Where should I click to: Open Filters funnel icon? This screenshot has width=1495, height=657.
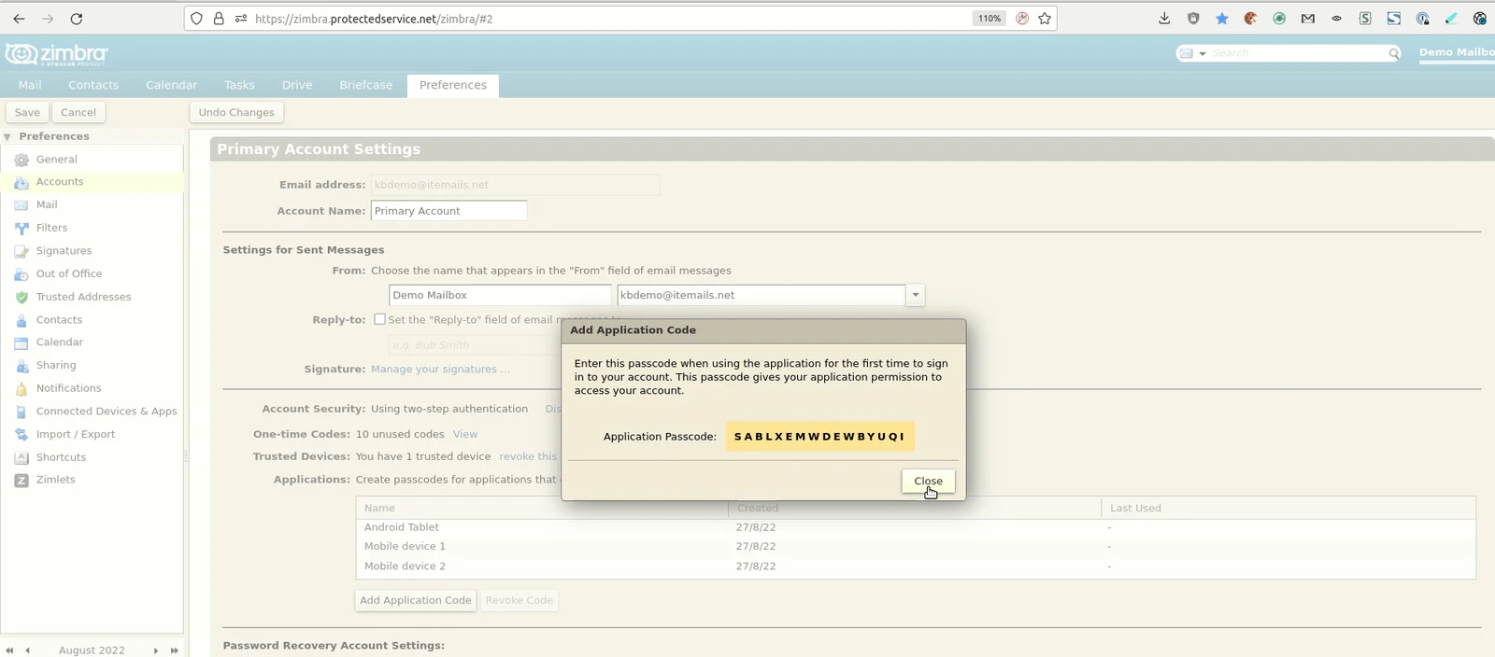click(21, 228)
